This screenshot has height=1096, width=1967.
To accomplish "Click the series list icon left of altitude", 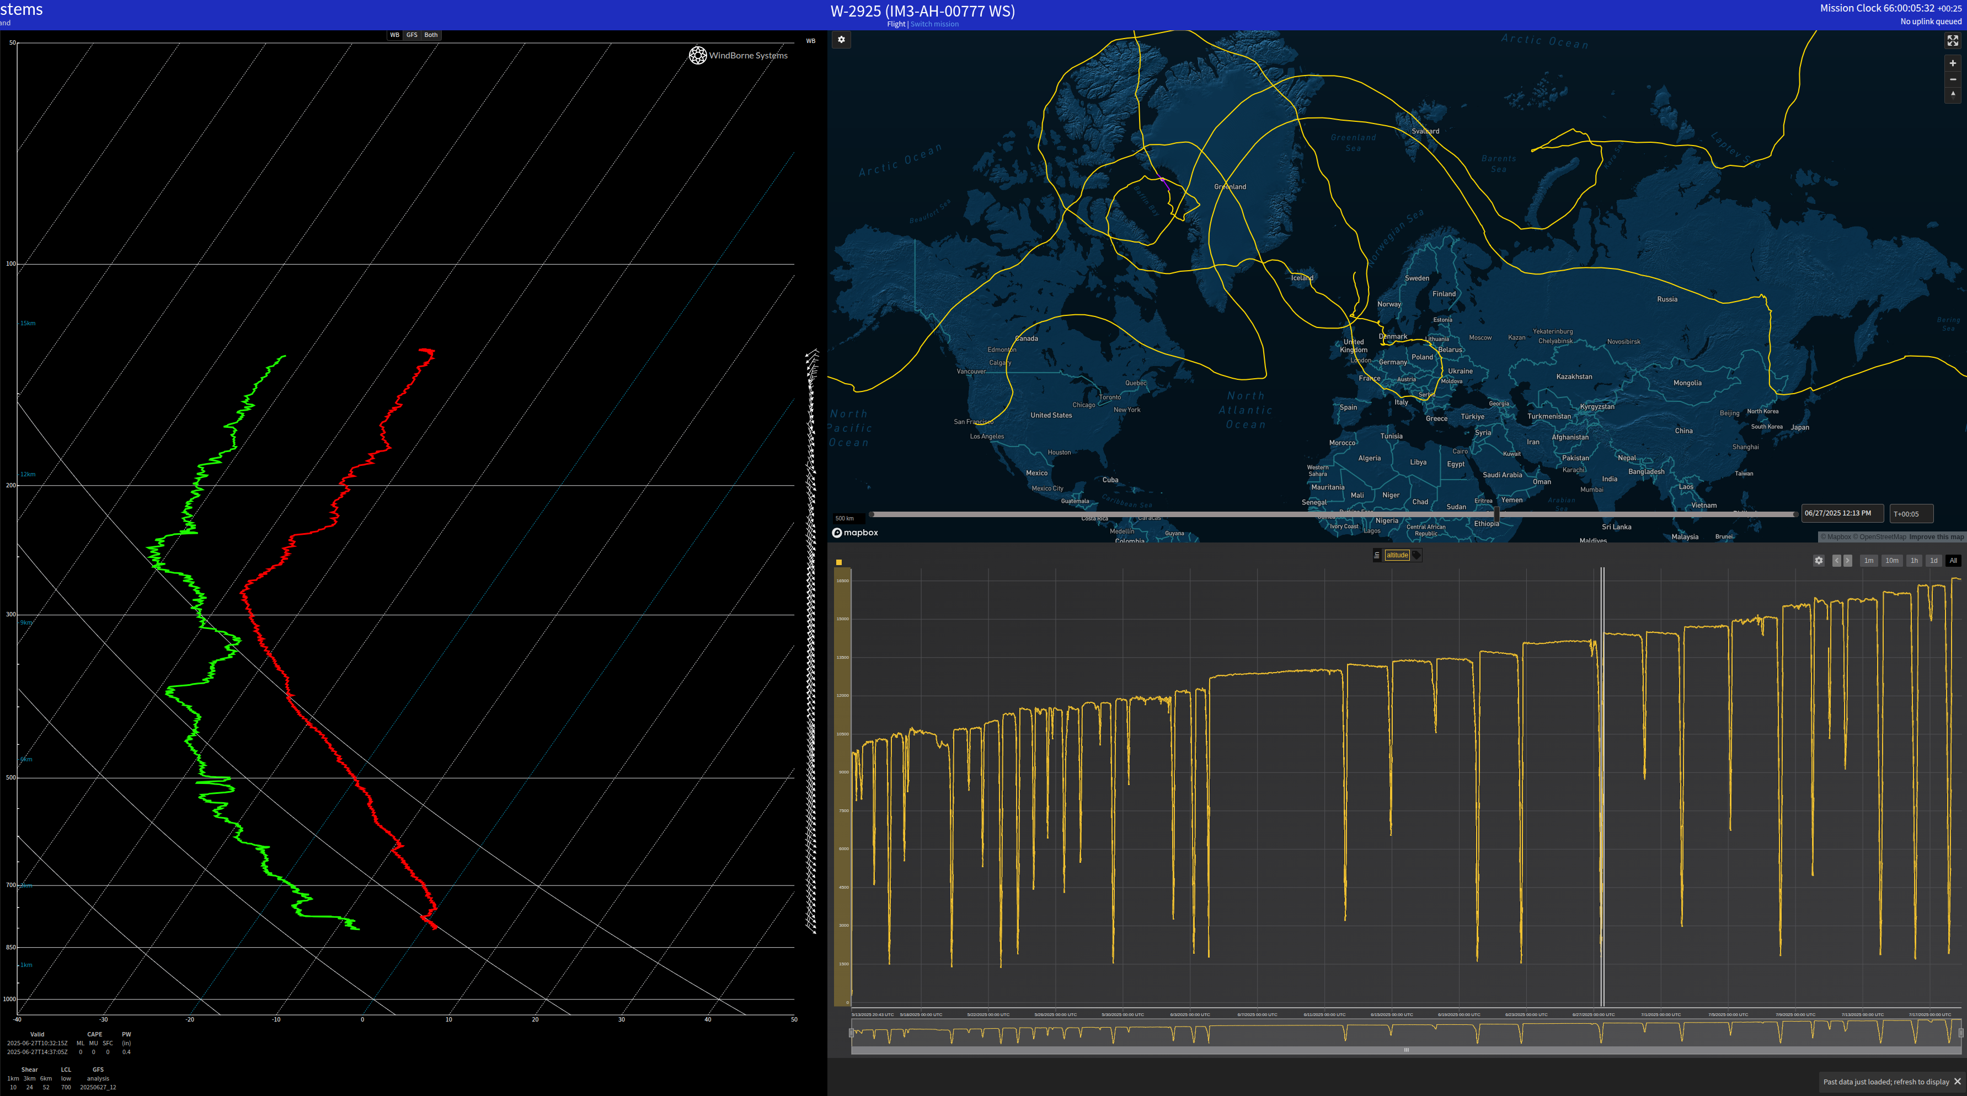I will click(x=1377, y=555).
